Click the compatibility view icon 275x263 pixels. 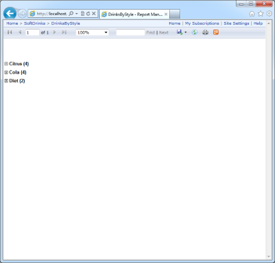pos(82,14)
